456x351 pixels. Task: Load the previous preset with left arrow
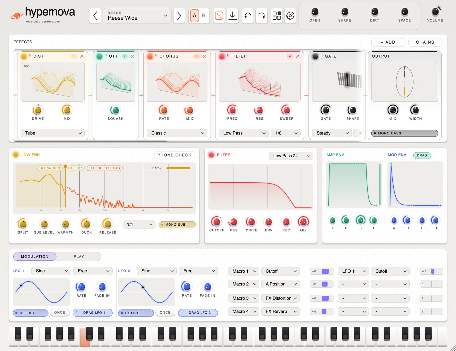pos(95,16)
